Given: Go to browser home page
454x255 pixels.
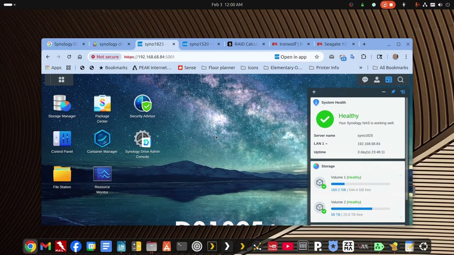Looking at the screenshot, I should coord(80,57).
